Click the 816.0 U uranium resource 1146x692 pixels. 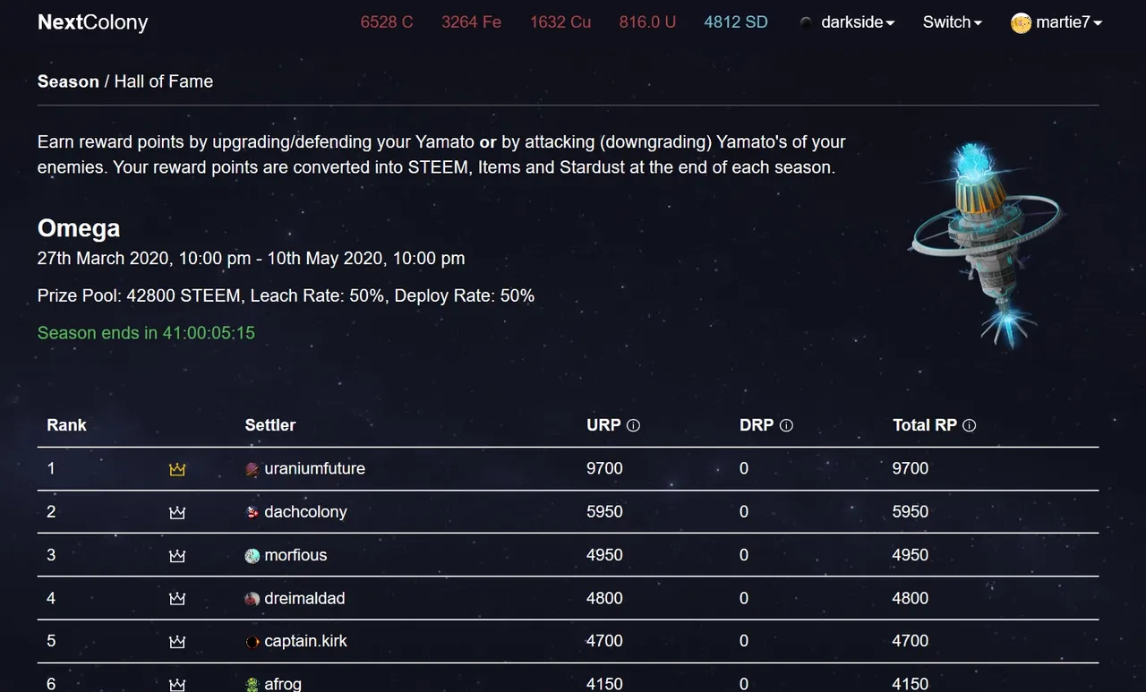(647, 22)
